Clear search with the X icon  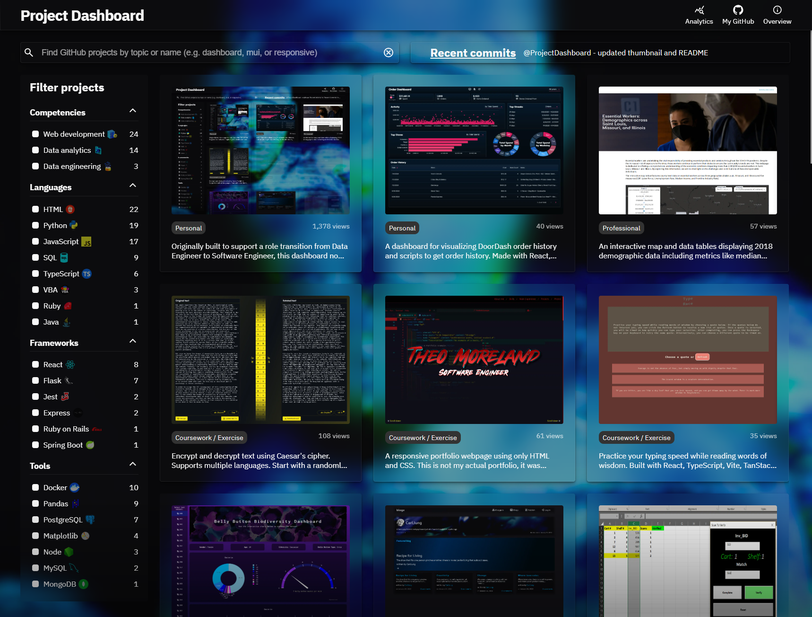click(389, 53)
